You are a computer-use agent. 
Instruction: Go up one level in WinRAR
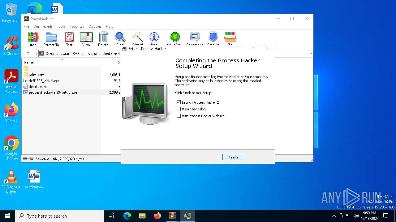pyautogui.click(x=28, y=53)
